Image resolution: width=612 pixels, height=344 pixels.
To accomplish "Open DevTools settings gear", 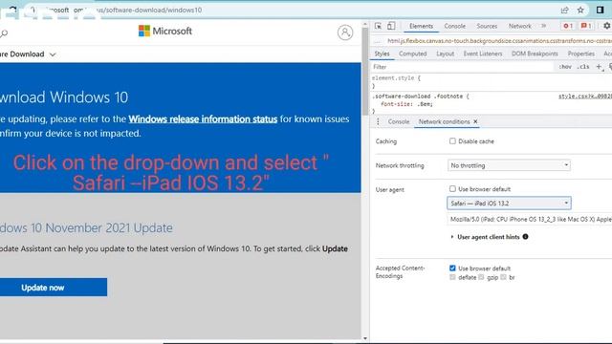I will pos(607,26).
